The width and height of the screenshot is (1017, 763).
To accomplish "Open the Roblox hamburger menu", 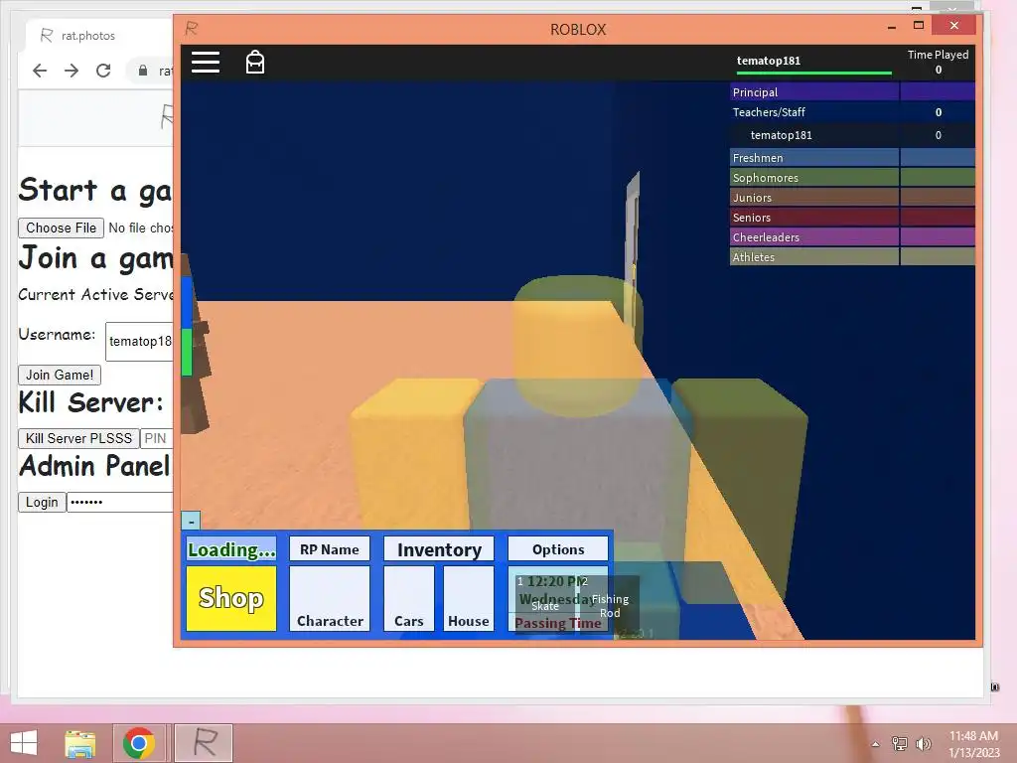I will [x=206, y=63].
